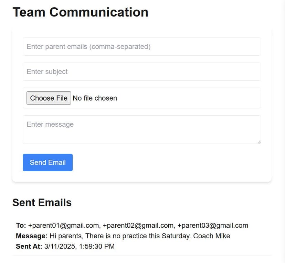
Task: Click the bold Message: label
Action: click(x=32, y=236)
